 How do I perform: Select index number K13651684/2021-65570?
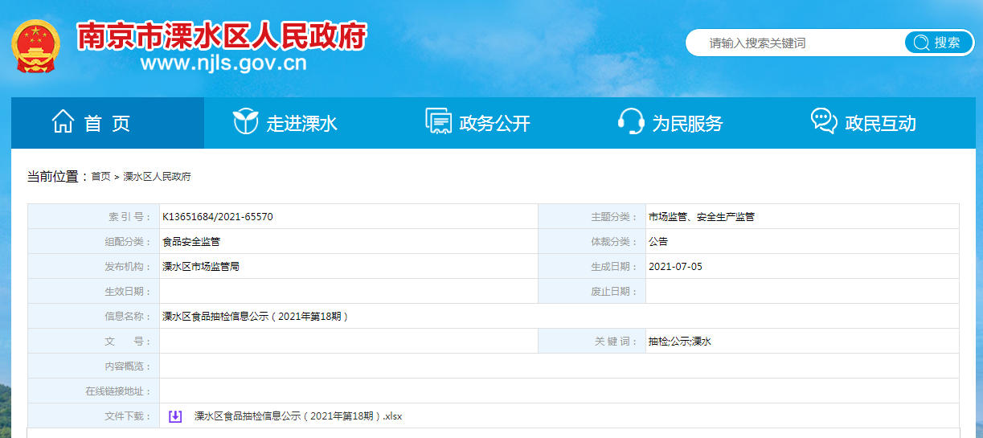coord(218,217)
